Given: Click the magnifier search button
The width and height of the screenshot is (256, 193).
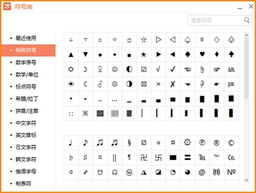Looking at the screenshot, I should pyautogui.click(x=247, y=20).
